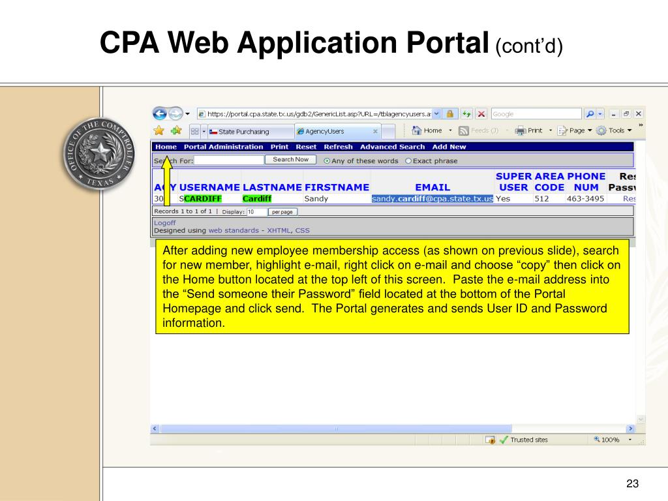Image resolution: width=668 pixels, height=501 pixels.
Task: Click the SCARDIFF username cell
Action: click(x=200, y=198)
